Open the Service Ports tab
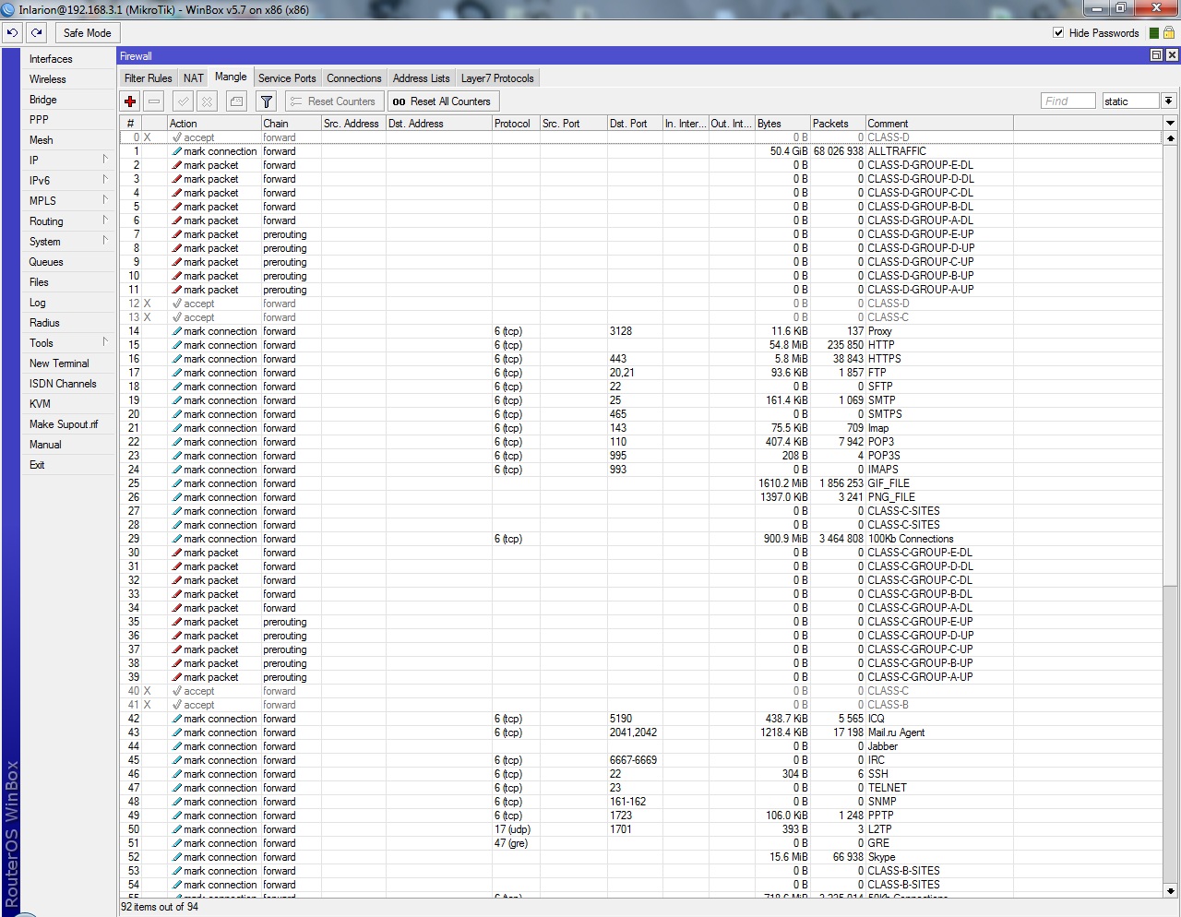The height and width of the screenshot is (917, 1181). 287,78
